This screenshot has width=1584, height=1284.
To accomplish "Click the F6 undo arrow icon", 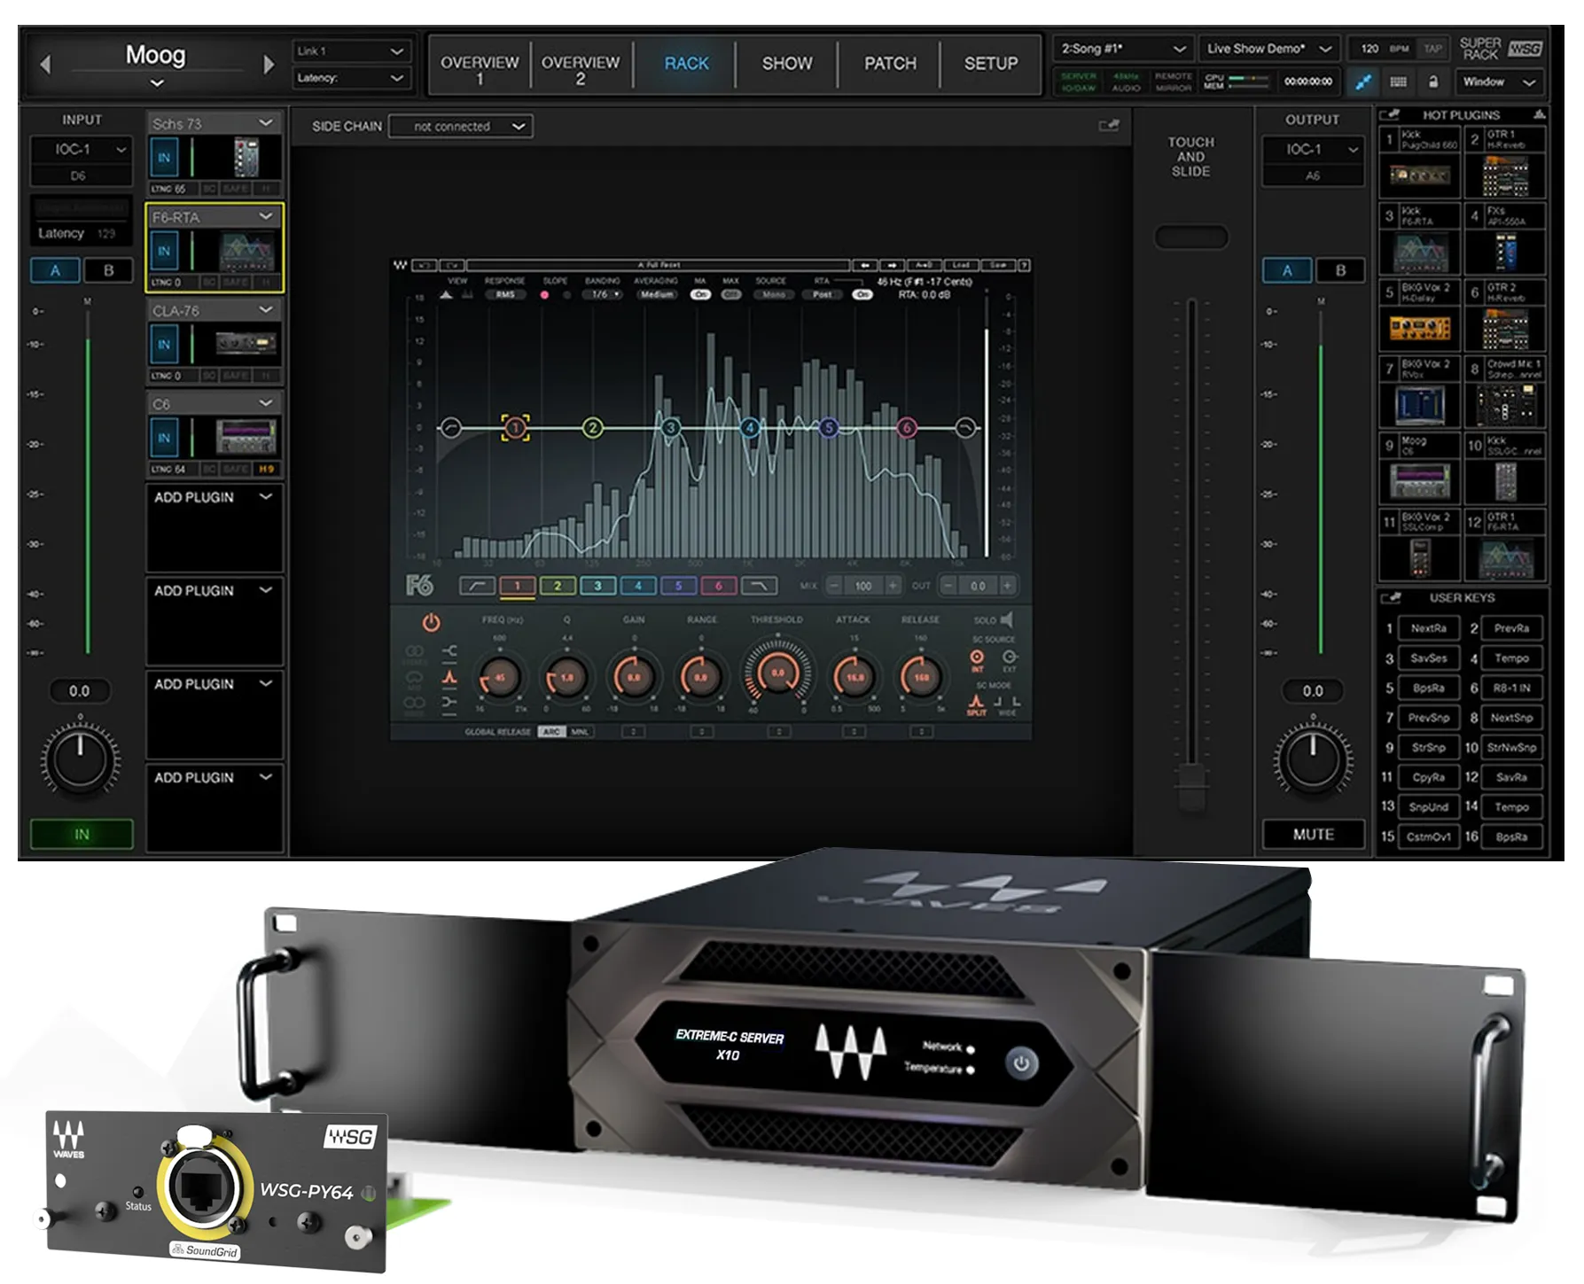I will (425, 265).
